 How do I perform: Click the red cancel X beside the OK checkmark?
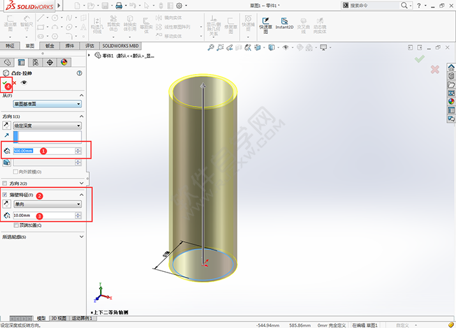coord(14,83)
